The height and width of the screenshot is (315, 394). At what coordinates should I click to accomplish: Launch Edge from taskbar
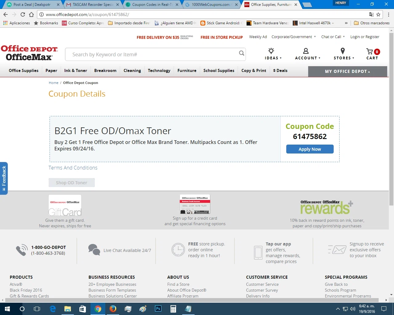53,309
